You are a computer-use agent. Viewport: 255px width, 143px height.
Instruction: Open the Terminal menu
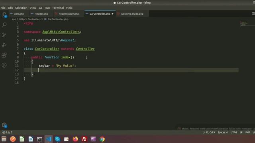58,8
